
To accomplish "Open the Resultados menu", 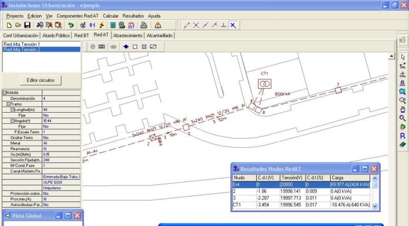I will [x=133, y=16].
